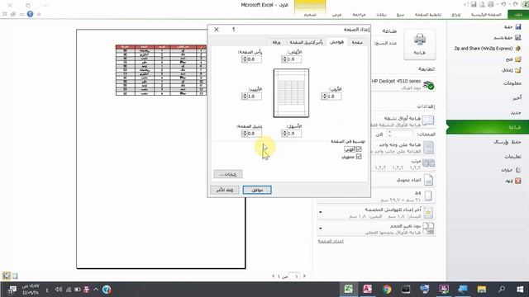Open the Design contextual ribbon tab
The image size is (529, 297).
pyautogui.click(x=310, y=15)
